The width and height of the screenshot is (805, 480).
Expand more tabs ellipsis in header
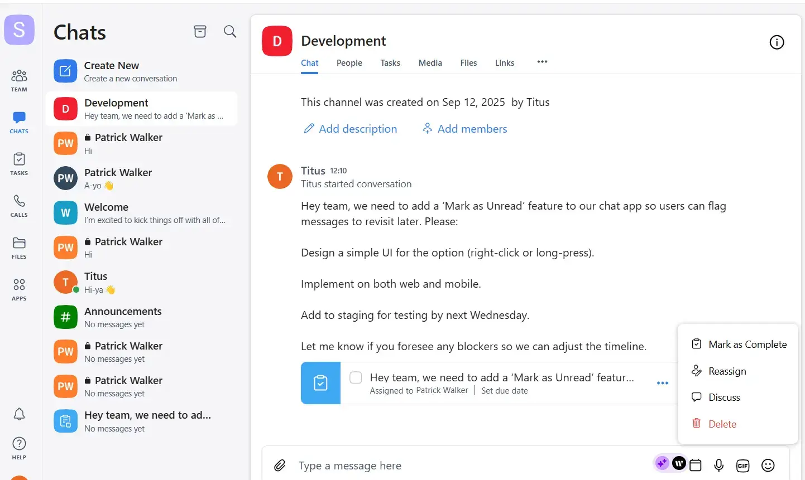click(542, 62)
